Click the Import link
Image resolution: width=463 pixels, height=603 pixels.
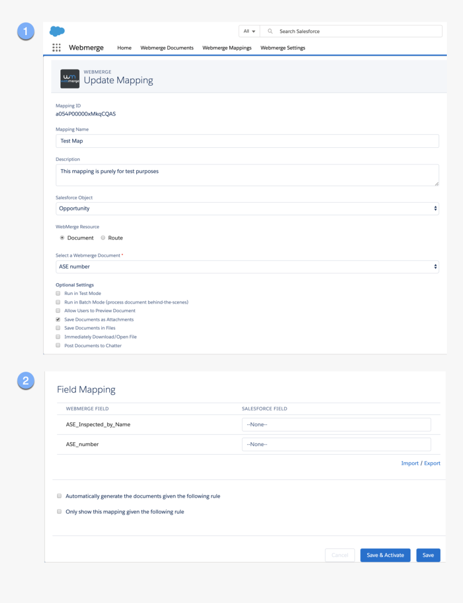(x=409, y=463)
